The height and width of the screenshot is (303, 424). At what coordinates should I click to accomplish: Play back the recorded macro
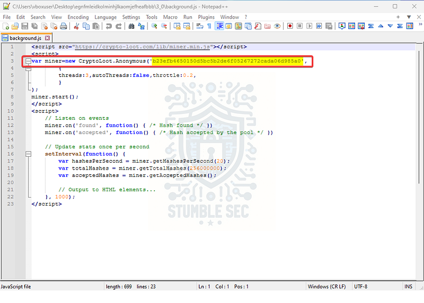310,26
